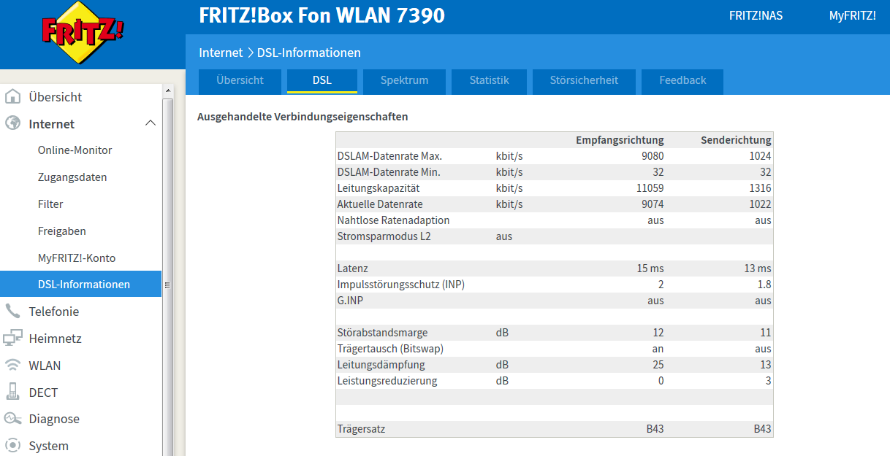Viewport: 890px width, 456px height.
Task: Click the Stromsparmodus L2 label
Action: coord(382,236)
